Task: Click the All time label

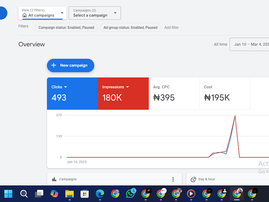Action: [221, 44]
